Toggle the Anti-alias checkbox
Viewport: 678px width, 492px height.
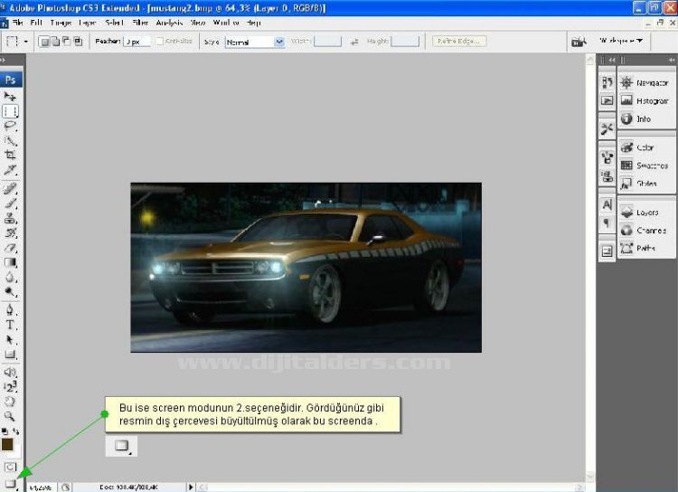[x=159, y=41]
